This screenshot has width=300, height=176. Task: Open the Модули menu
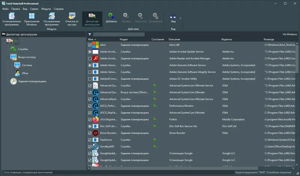[x=46, y=9]
